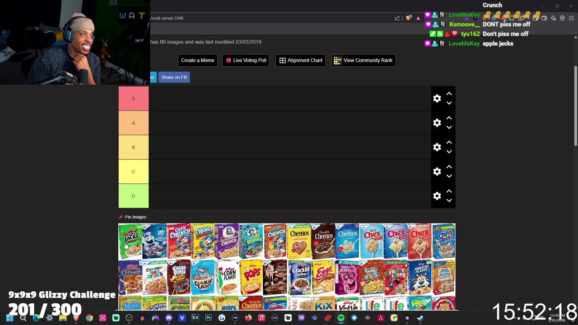Move the C tier row up

coord(449,167)
